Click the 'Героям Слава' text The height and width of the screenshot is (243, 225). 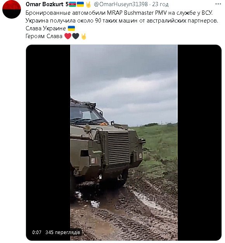click(x=44, y=36)
